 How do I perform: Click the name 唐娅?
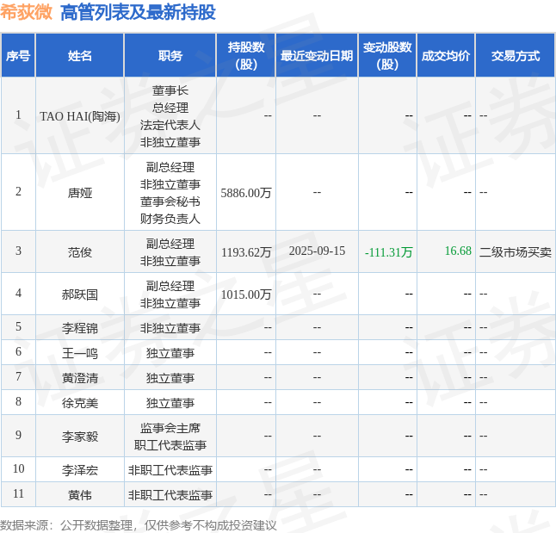(x=80, y=193)
